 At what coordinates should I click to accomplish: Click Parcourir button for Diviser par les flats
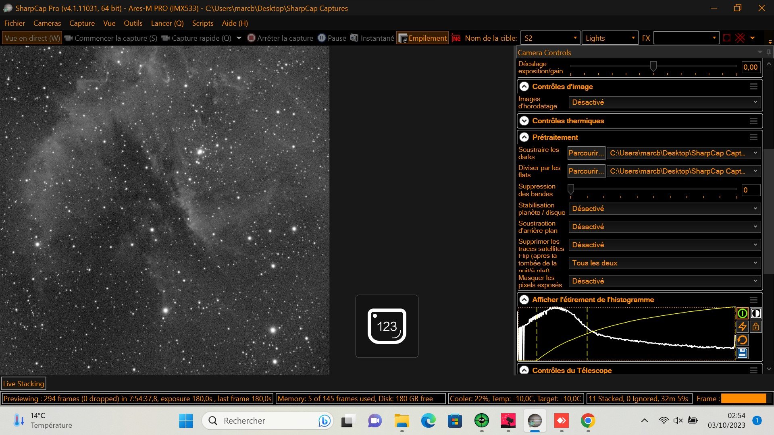coord(586,171)
